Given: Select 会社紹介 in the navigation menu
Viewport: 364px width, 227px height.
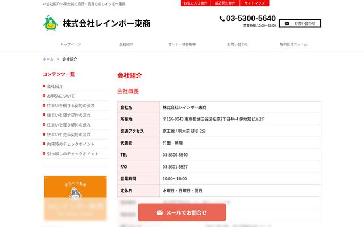Looking at the screenshot, I should pos(126,44).
